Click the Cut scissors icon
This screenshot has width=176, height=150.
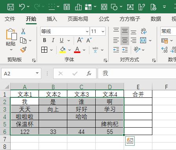tap(23, 31)
